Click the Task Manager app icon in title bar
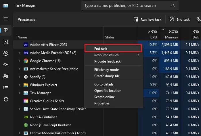 tap(6, 6)
